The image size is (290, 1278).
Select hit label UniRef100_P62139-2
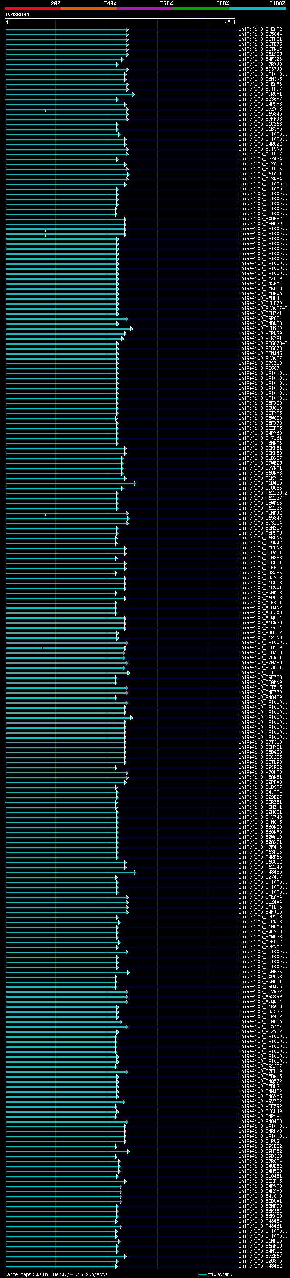pos(263,493)
